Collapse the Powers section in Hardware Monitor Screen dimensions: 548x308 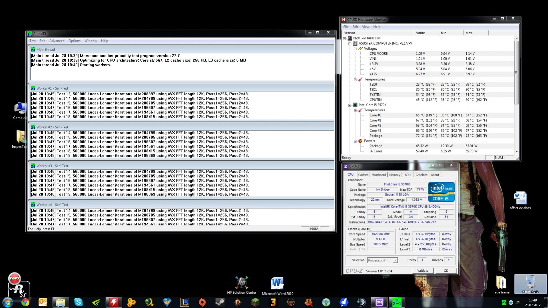(x=355, y=141)
